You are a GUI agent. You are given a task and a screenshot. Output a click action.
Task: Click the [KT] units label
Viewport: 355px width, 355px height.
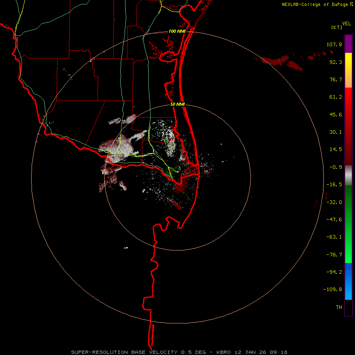pos(336,27)
